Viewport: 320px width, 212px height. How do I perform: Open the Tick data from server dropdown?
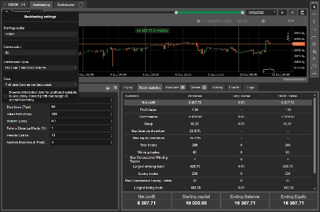pyautogui.click(x=41, y=84)
